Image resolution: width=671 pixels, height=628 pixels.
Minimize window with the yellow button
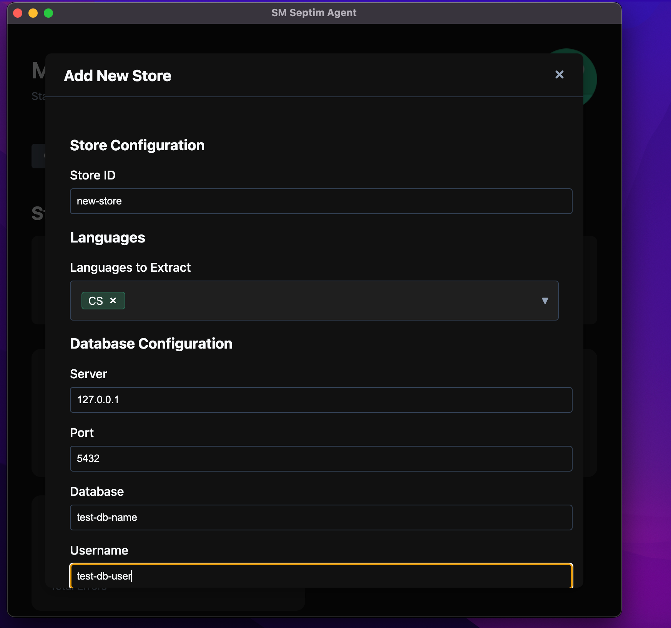click(33, 13)
